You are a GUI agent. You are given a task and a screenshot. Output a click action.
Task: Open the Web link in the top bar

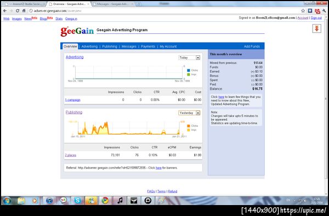(6, 19)
